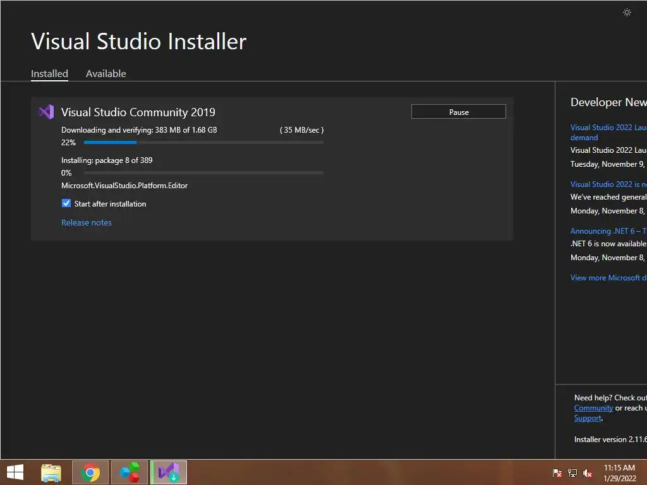Image resolution: width=647 pixels, height=485 pixels.
Task: Open the network status tray icon
Action: pyautogui.click(x=572, y=472)
